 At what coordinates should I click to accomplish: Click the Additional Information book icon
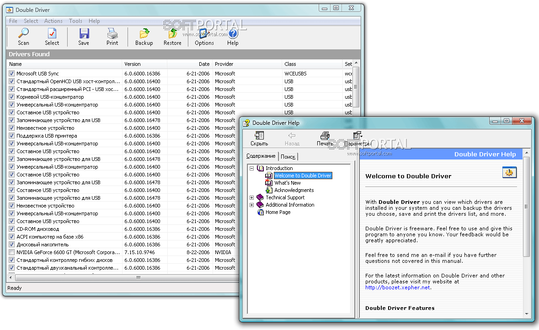(260, 204)
